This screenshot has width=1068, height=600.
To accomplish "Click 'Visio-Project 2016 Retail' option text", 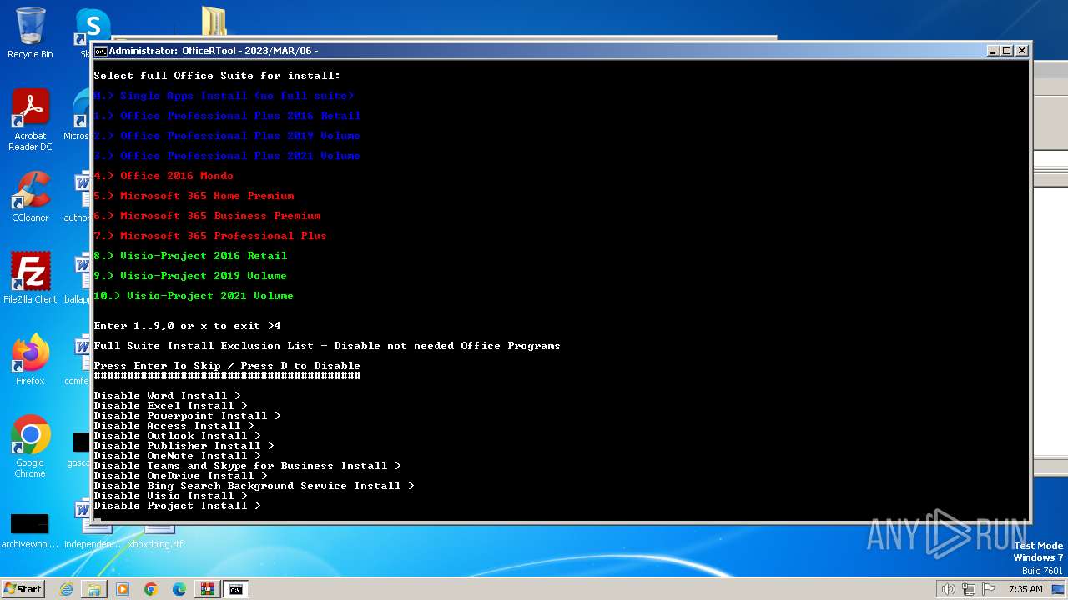I will point(204,256).
